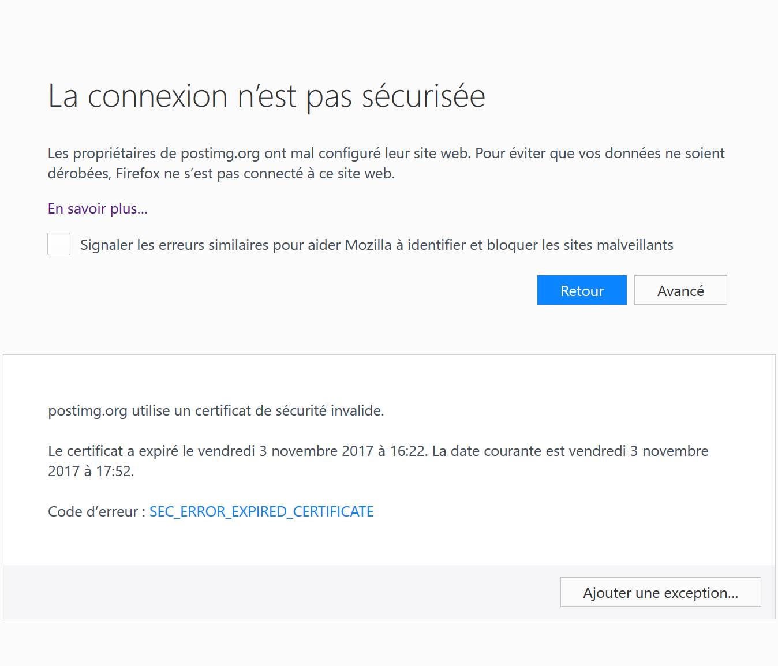Click the word "sécurisée" in the title
778x666 pixels.
423,96
